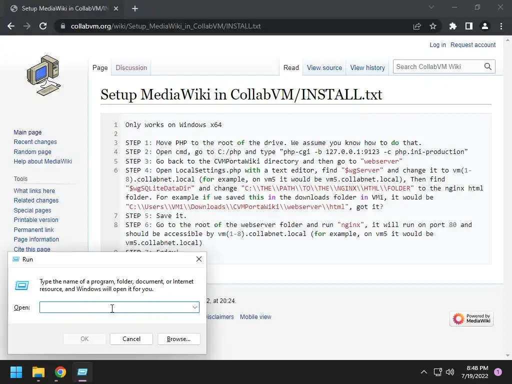The height and width of the screenshot is (384, 512).
Task: Click the Log in link
Action: [x=437, y=44]
